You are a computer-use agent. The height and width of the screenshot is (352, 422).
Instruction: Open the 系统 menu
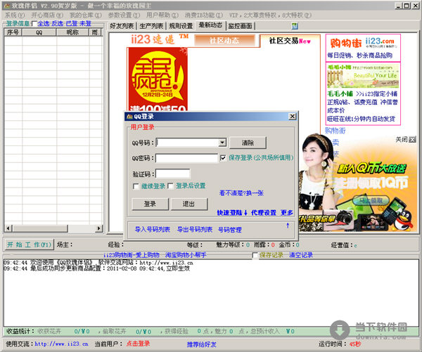[15, 15]
